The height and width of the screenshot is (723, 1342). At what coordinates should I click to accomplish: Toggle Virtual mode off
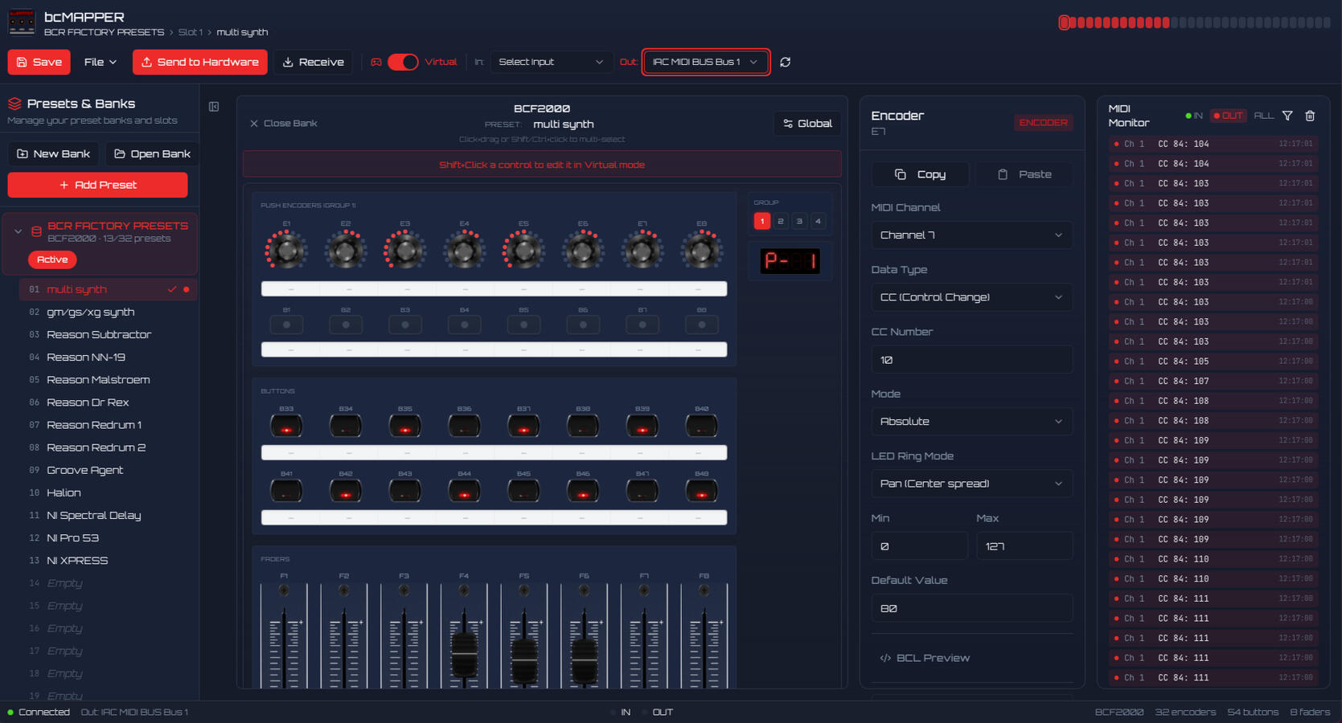pos(404,62)
